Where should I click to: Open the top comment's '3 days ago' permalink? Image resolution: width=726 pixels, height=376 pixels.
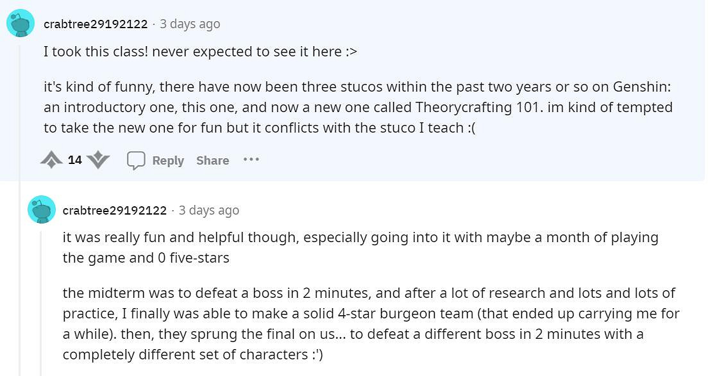click(189, 24)
